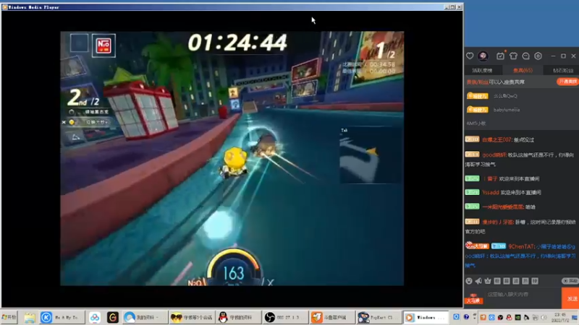Click the crown noble icon in the chat toolbar

point(488,281)
